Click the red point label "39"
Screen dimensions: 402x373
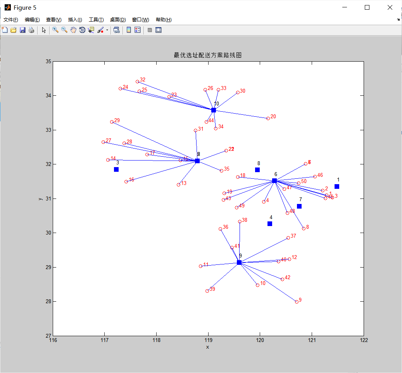click(212, 289)
